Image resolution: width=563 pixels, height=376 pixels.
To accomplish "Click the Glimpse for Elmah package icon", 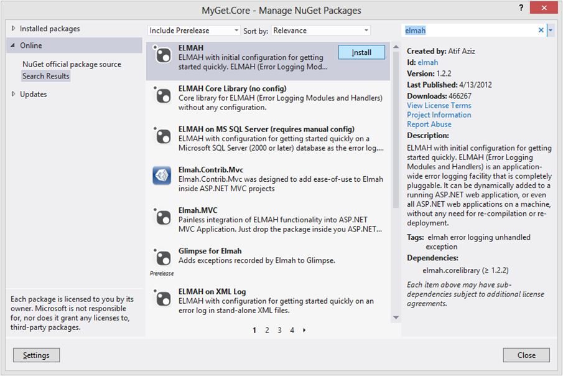I will 162,257.
